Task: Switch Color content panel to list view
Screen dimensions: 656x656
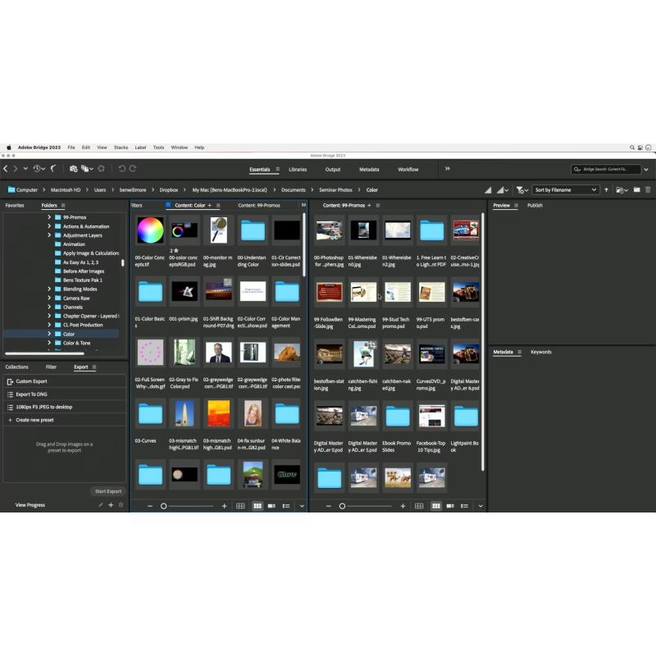Action: [x=285, y=506]
